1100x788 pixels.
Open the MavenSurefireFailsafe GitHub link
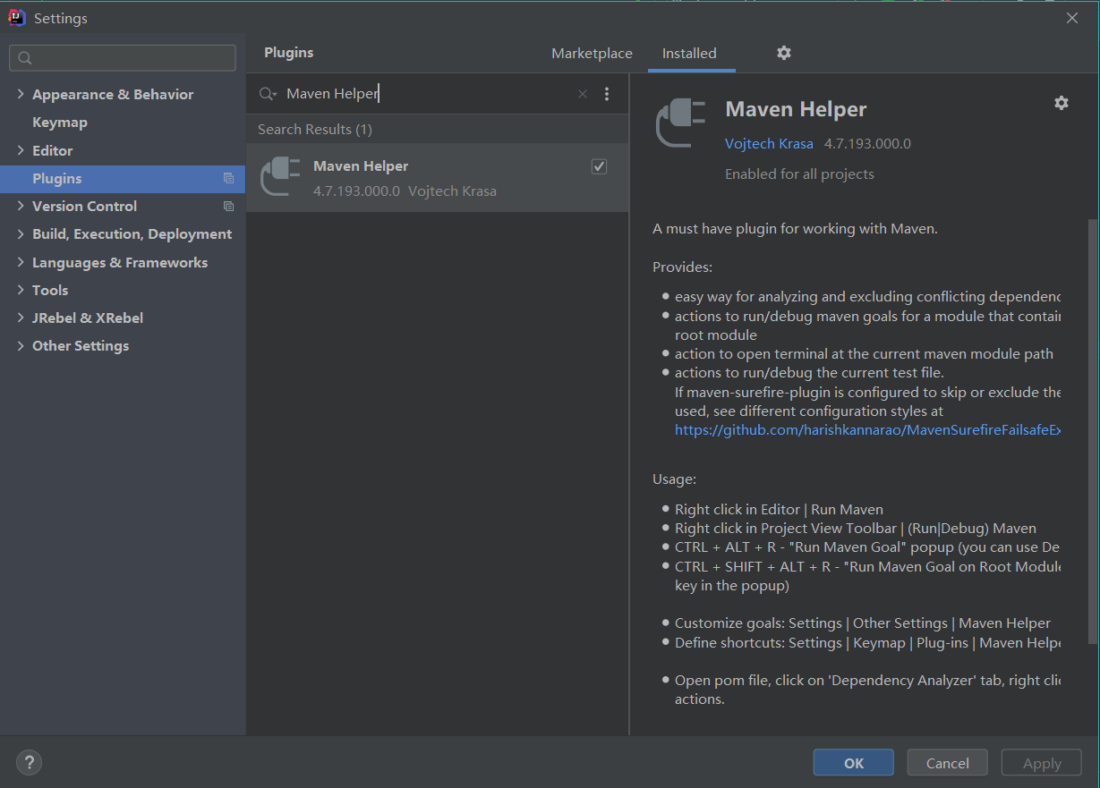tap(867, 430)
